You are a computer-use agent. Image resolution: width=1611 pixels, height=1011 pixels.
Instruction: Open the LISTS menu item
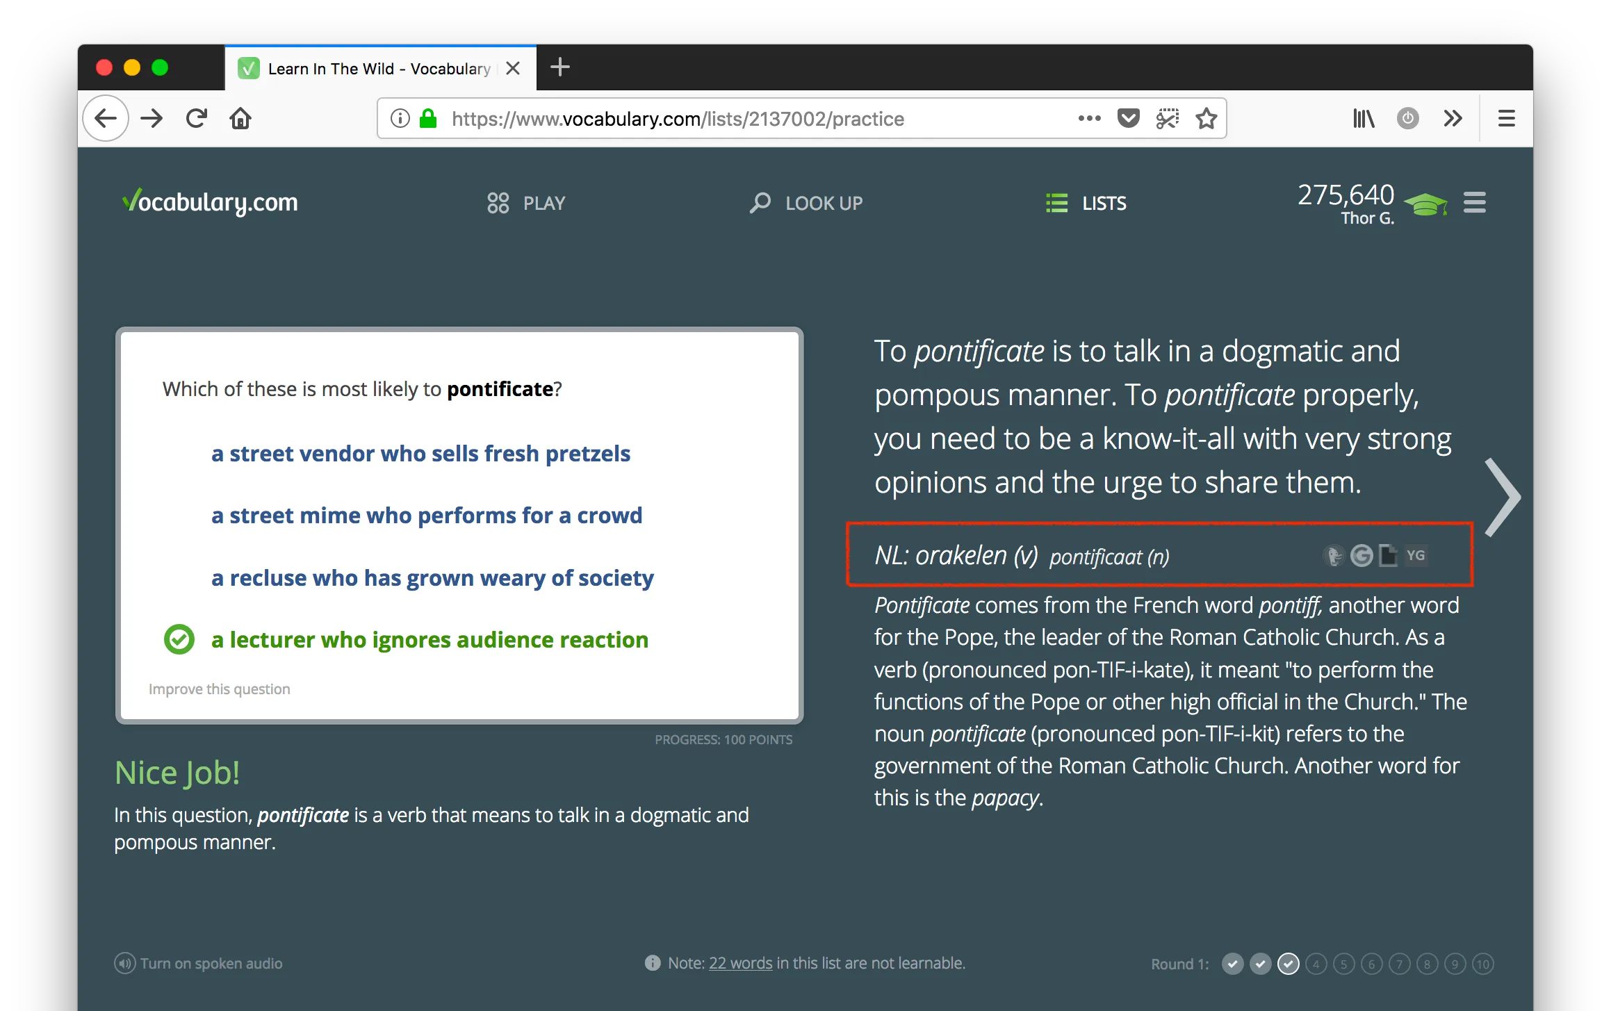[x=1086, y=204]
